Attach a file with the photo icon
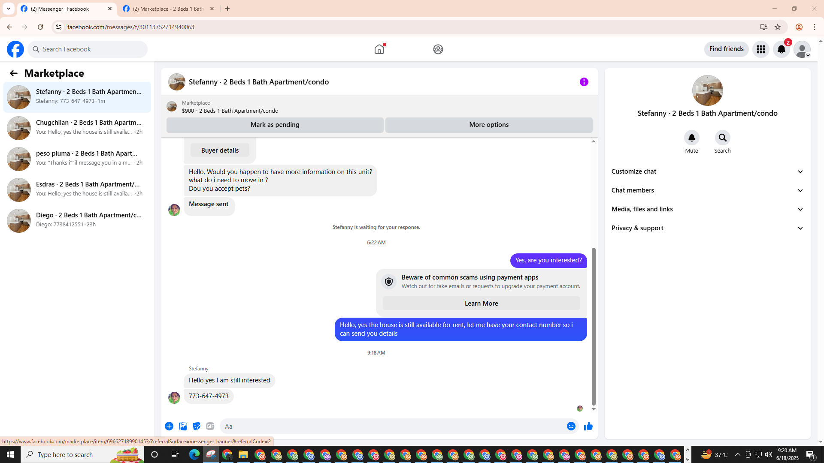This screenshot has width=824, height=463. pyautogui.click(x=183, y=426)
